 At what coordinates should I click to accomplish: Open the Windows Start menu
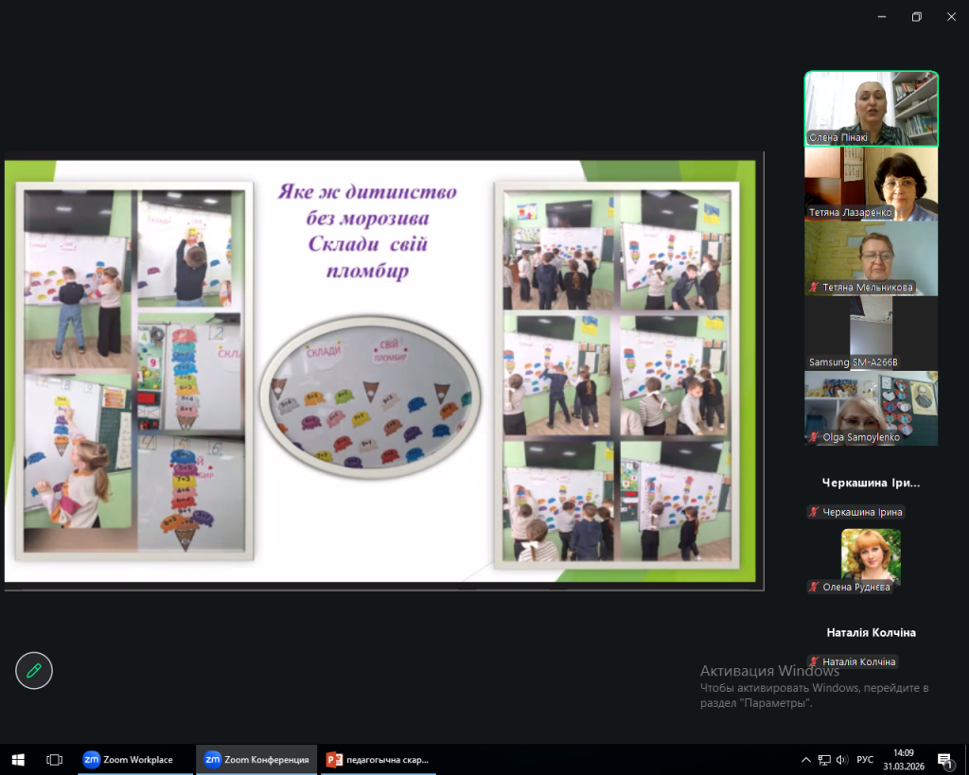click(17, 759)
